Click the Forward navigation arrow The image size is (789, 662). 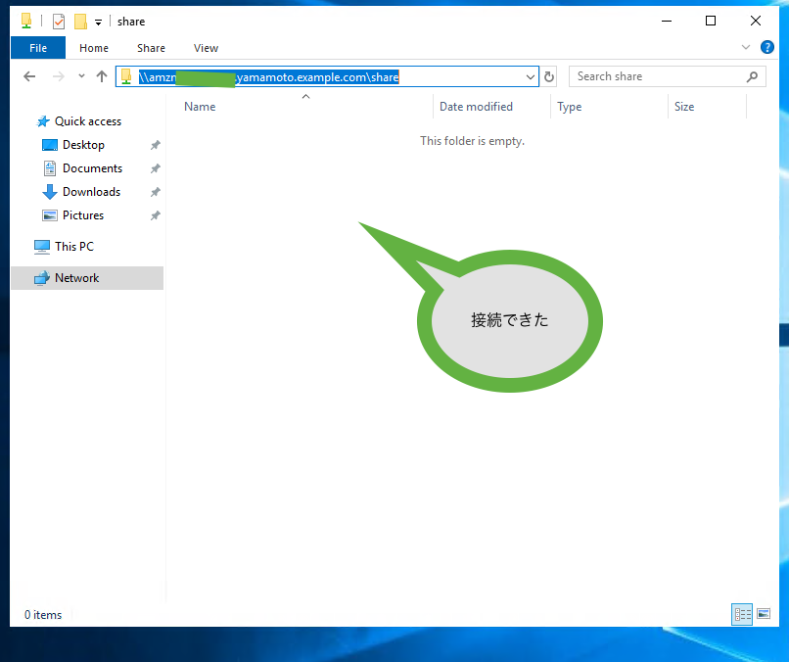click(x=58, y=76)
